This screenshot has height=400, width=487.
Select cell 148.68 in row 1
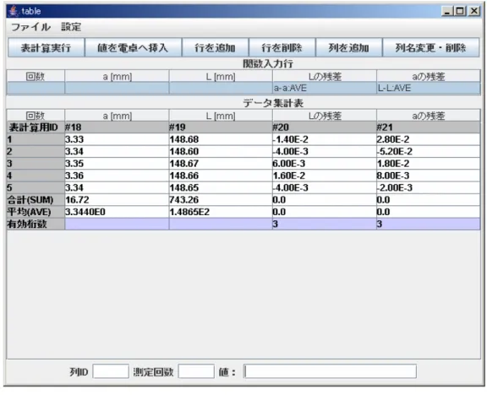(x=221, y=139)
